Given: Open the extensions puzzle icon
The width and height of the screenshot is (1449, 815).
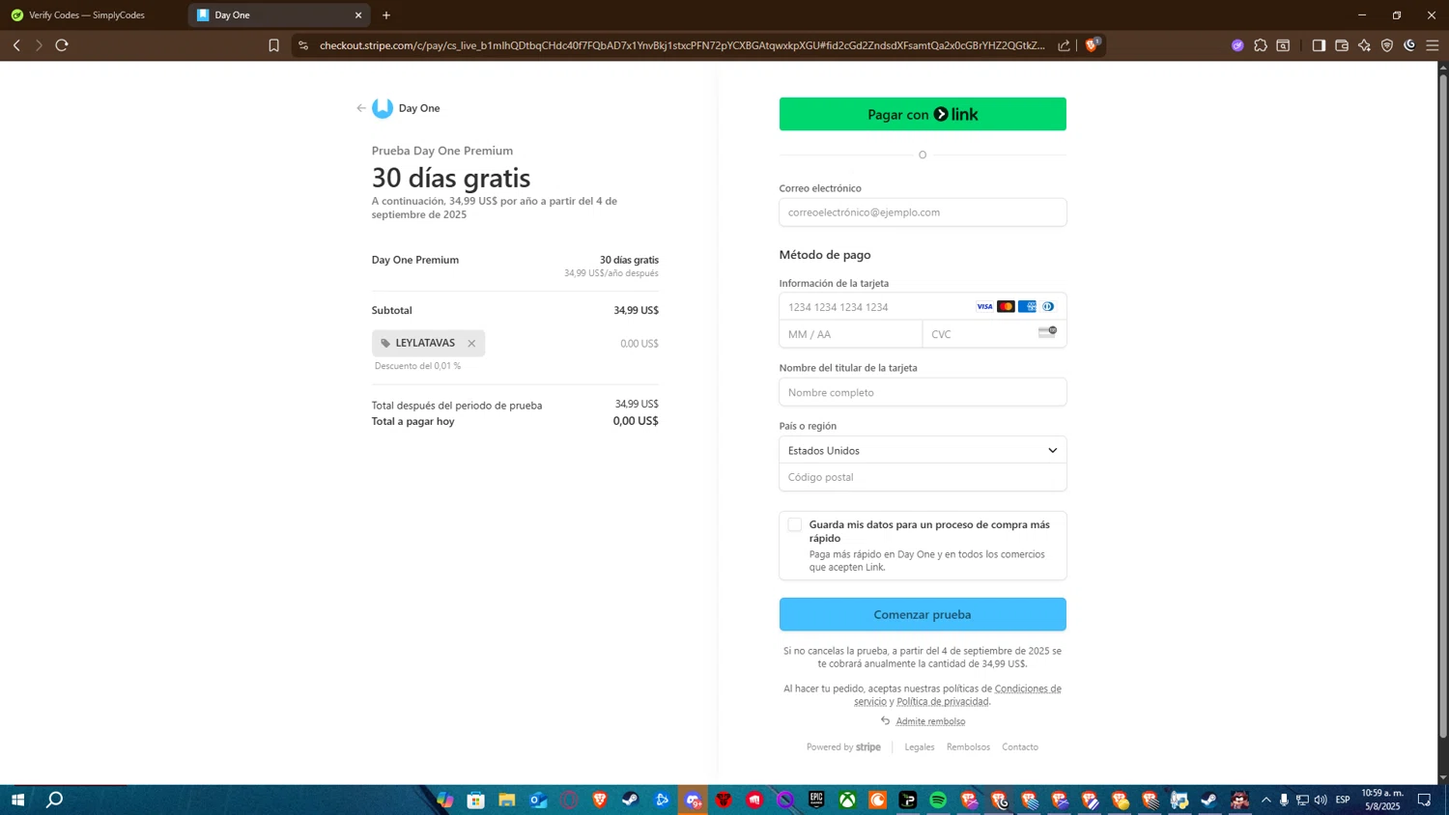Looking at the screenshot, I should [x=1261, y=45].
